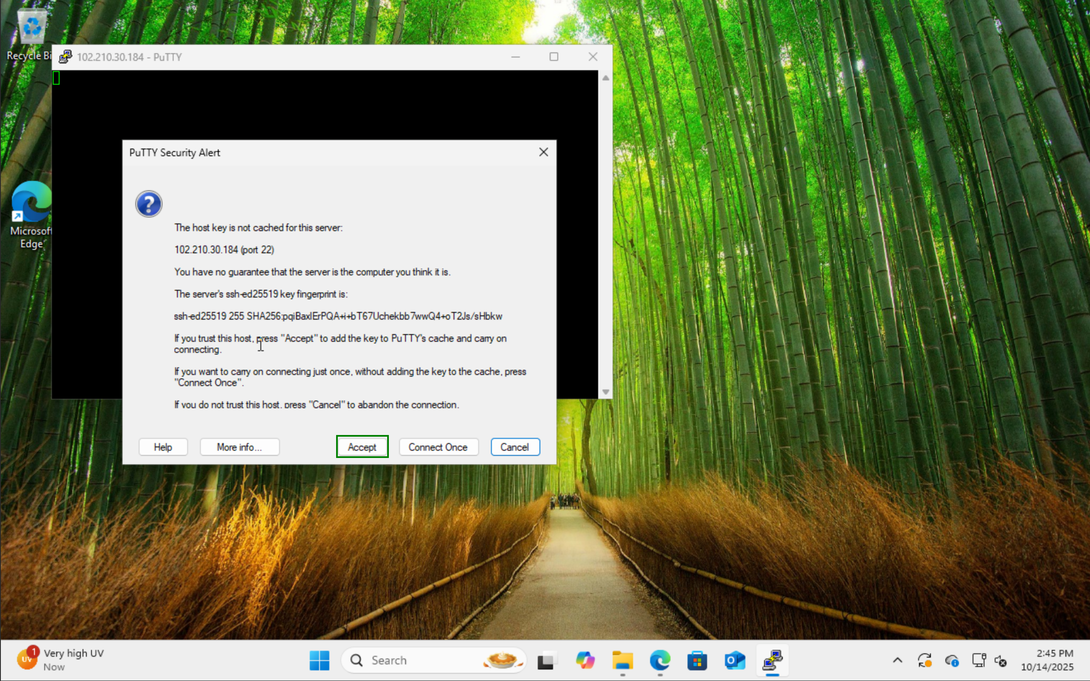Click the PuTTY icon in the window title bar
1090x681 pixels.
[66, 57]
